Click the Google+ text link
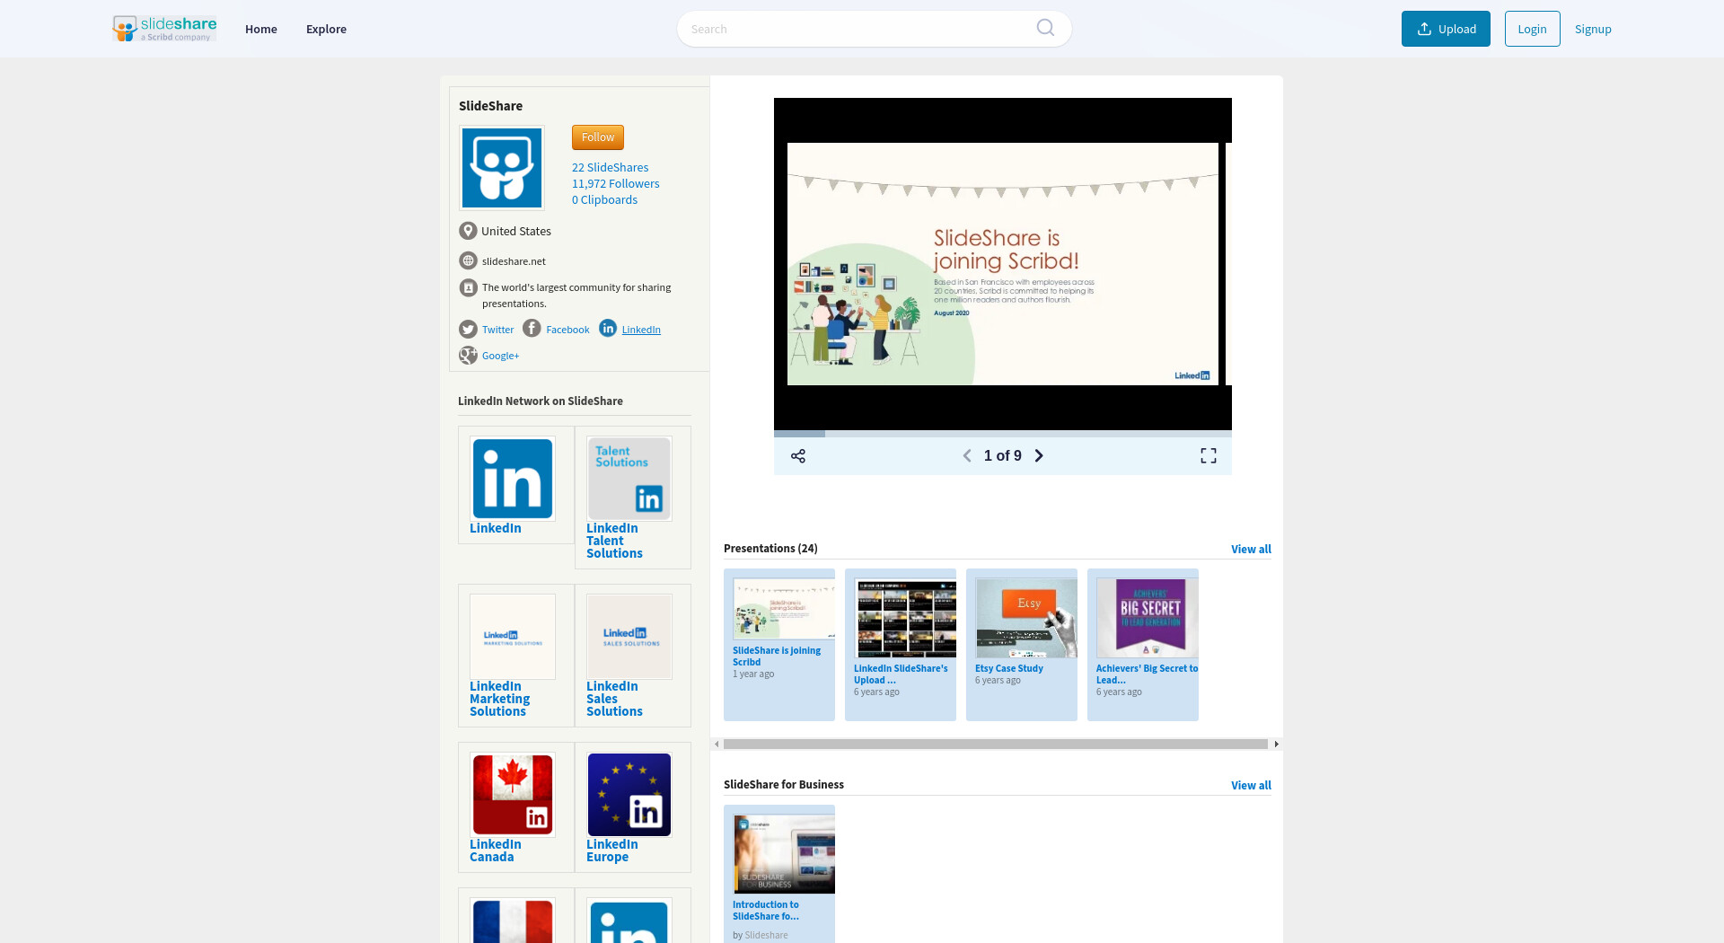 [x=500, y=356]
